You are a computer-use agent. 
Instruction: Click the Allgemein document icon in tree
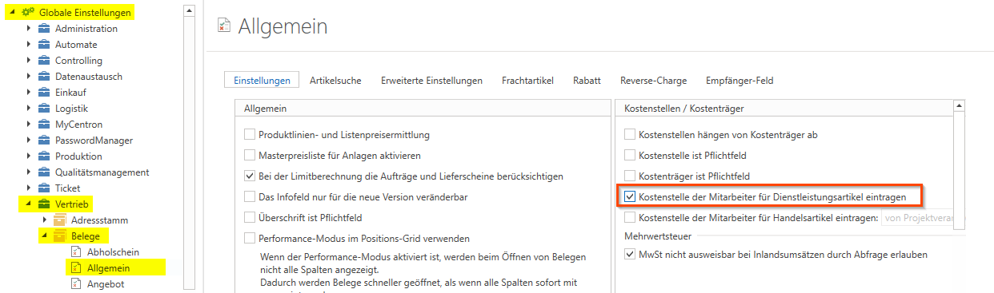click(x=77, y=268)
